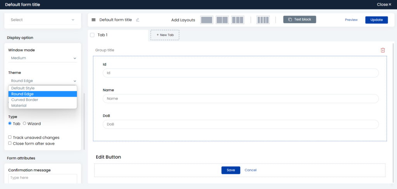397x189 pixels.
Task: Add a four-column layout
Action: (x=263, y=20)
